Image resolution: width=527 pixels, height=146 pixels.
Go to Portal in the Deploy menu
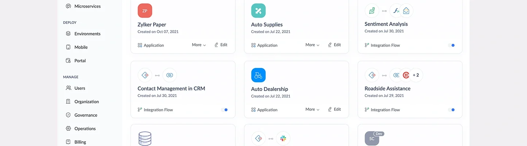pos(80,61)
